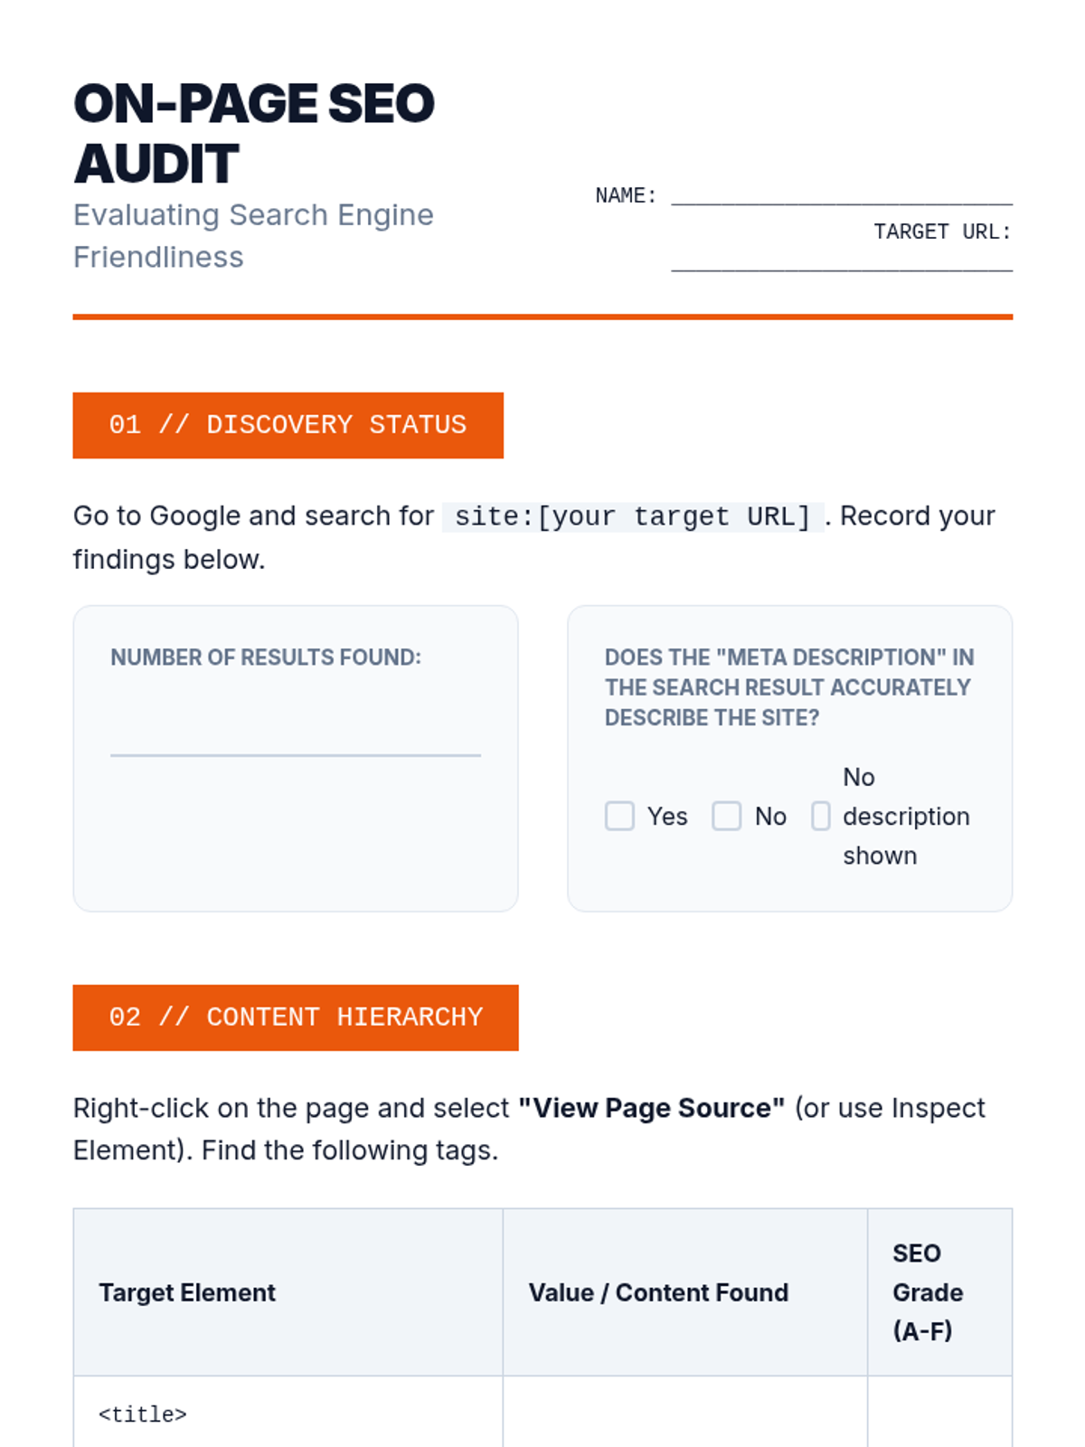Click the site:[your target URL] code snippet

pos(632,516)
